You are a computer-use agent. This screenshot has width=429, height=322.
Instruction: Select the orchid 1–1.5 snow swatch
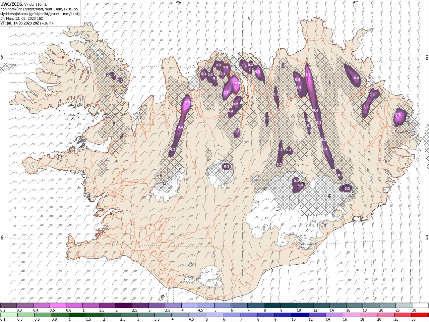(x=91, y=306)
